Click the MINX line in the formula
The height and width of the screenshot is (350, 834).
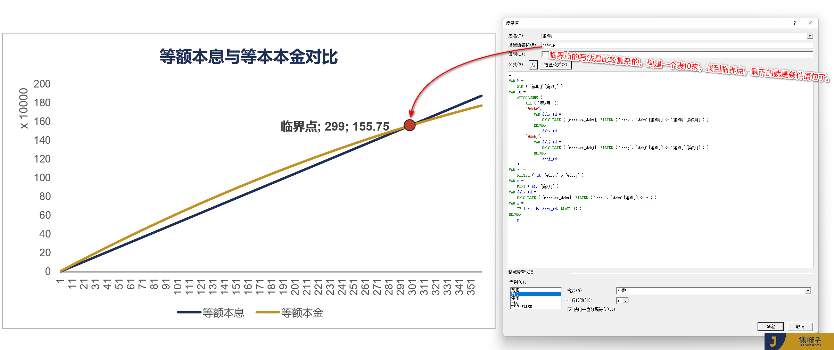[538, 186]
